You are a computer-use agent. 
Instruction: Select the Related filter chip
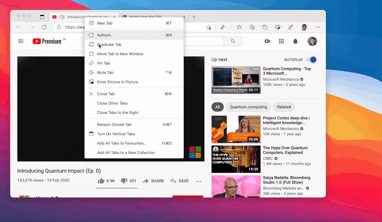point(284,107)
